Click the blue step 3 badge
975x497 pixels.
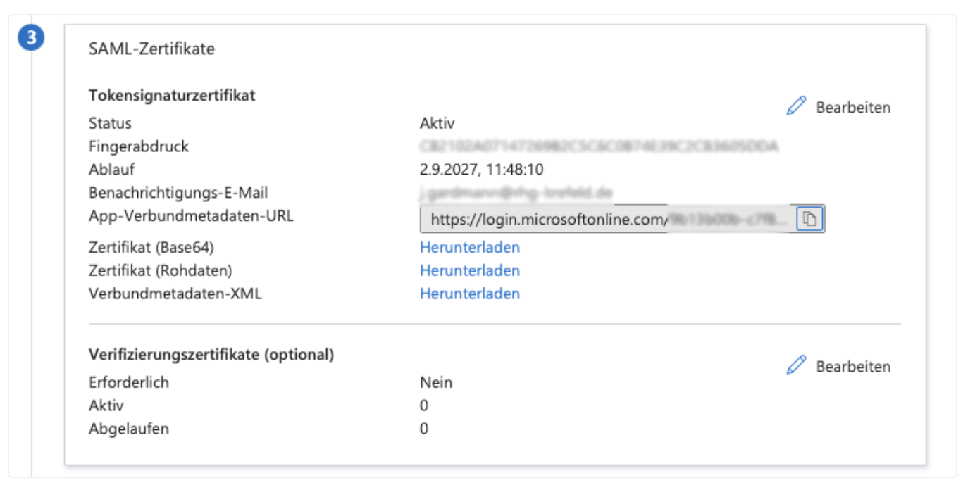tap(31, 39)
